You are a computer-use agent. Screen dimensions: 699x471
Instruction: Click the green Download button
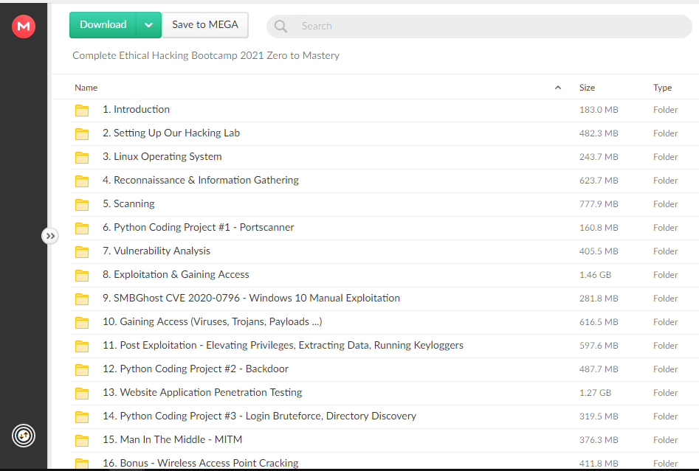pyautogui.click(x=103, y=25)
